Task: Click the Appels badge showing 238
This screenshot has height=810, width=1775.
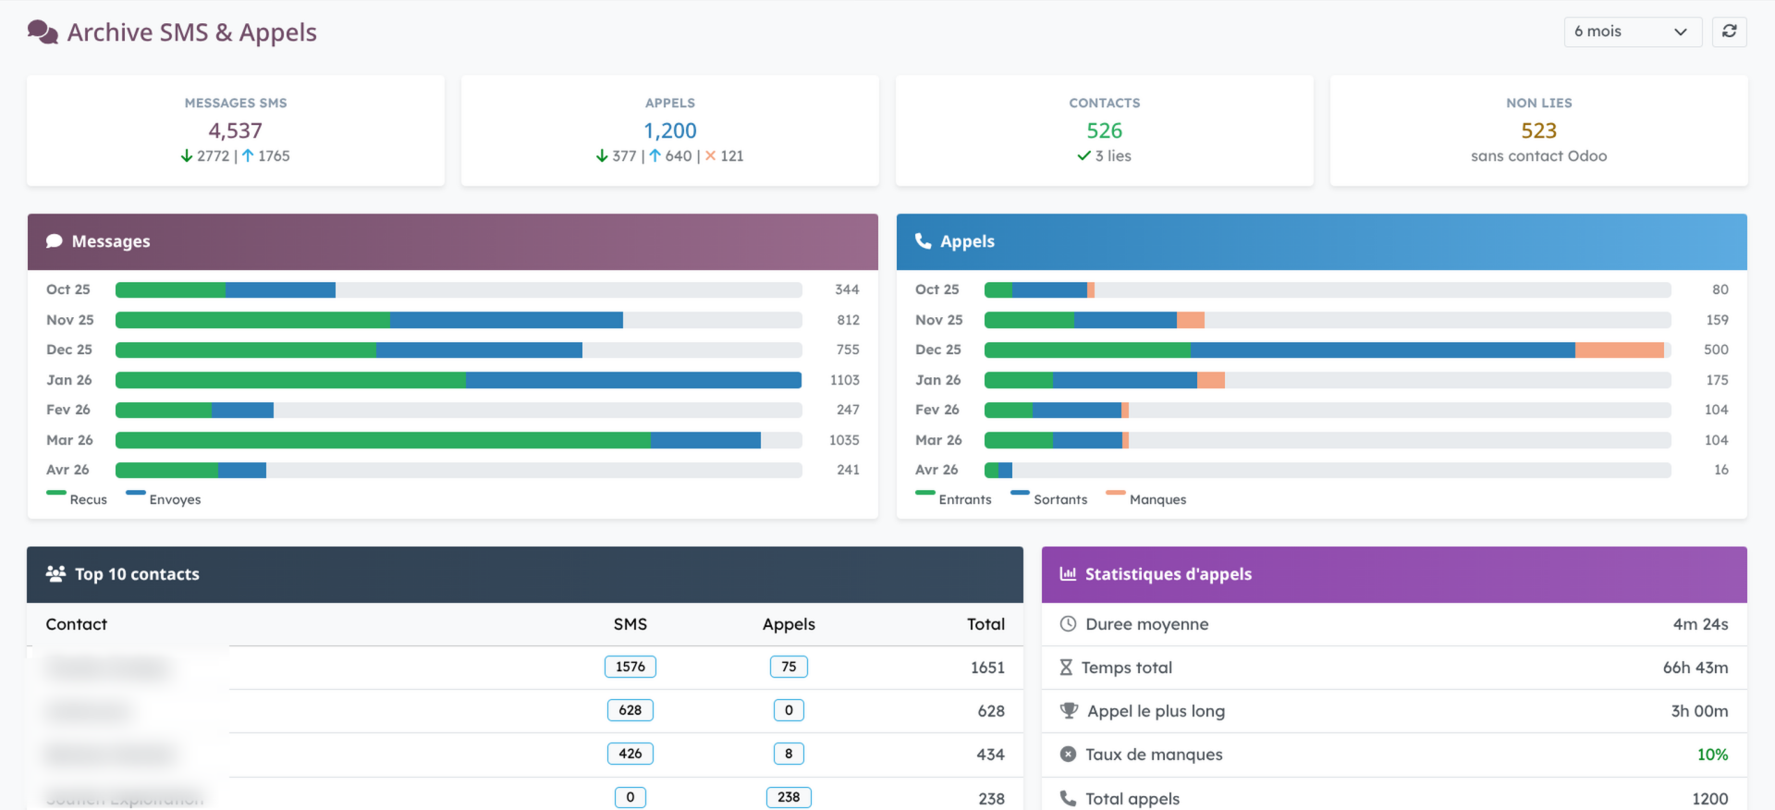Action: tap(789, 797)
